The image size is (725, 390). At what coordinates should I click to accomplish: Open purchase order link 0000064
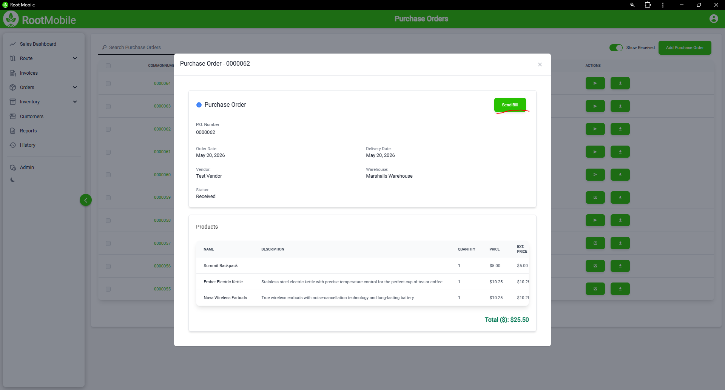click(x=162, y=83)
